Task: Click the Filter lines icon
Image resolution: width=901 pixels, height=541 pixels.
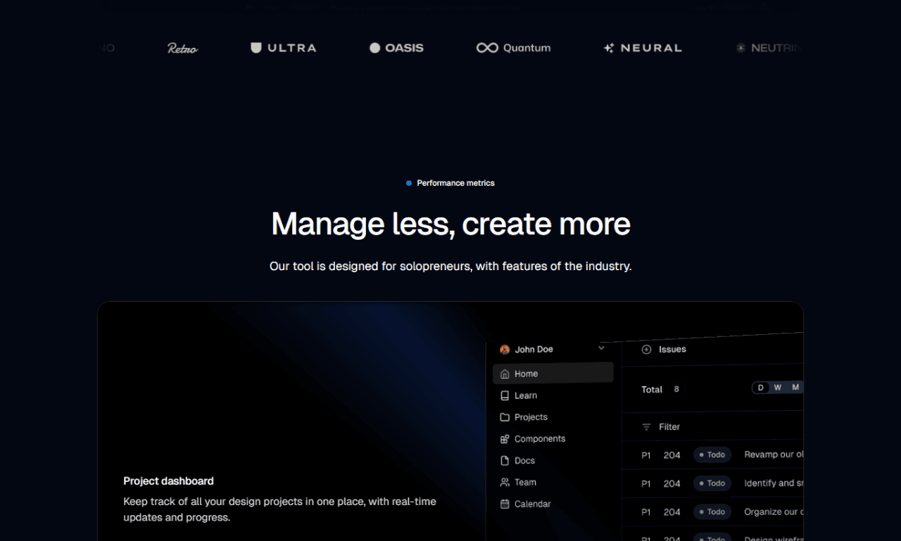Action: click(x=647, y=427)
